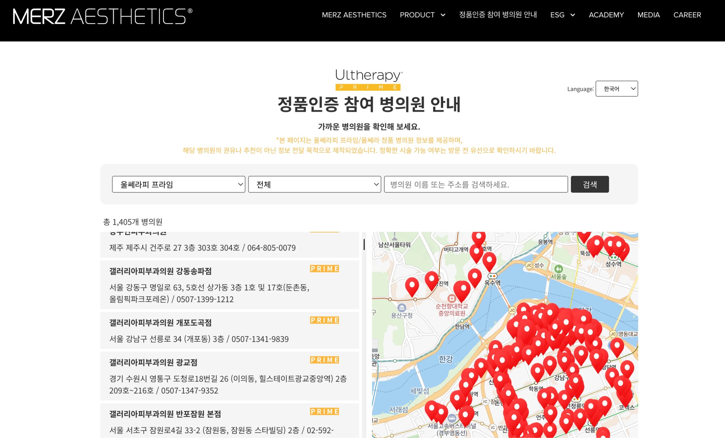Open MERZ AESTHETICS nav menu item
This screenshot has height=438, width=725.
(354, 15)
